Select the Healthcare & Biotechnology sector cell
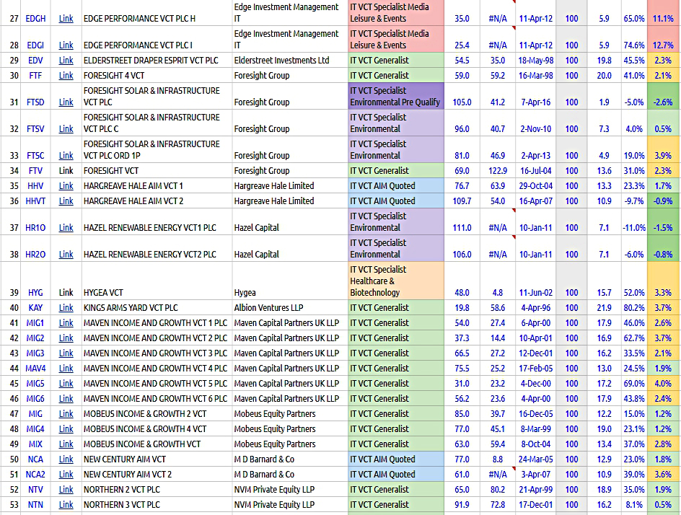 point(396,281)
